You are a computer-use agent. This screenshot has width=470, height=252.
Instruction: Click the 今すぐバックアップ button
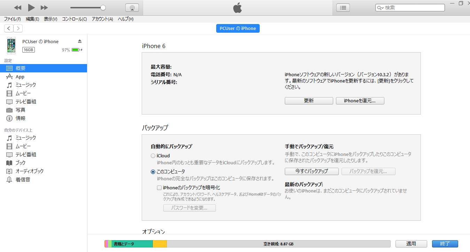(312, 171)
